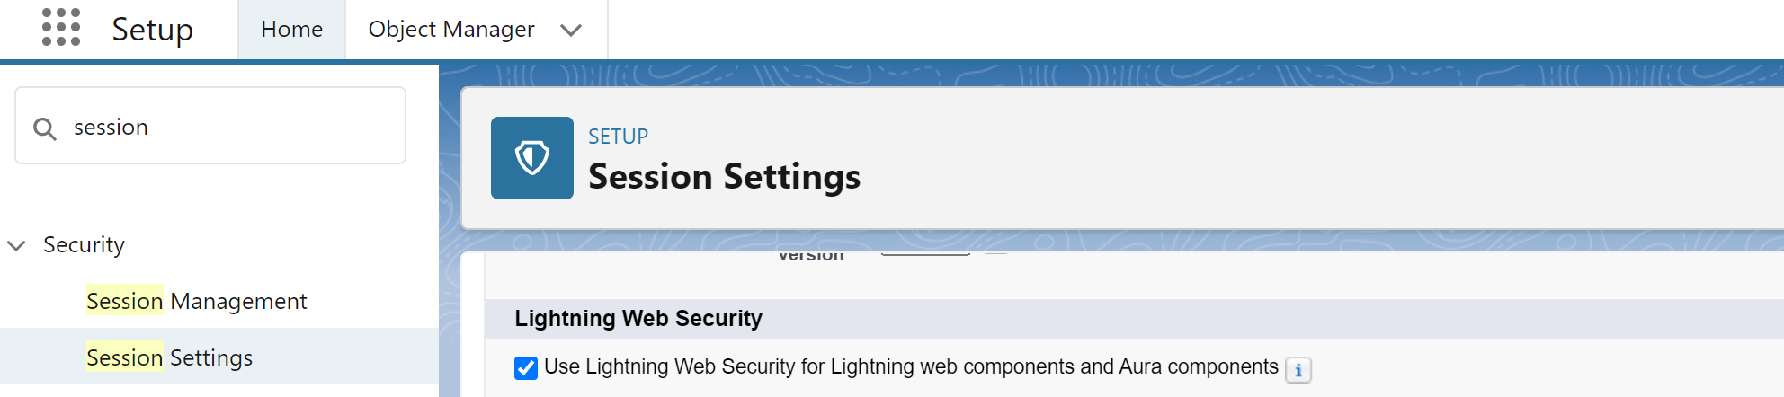The height and width of the screenshot is (397, 1784).
Task: Select the Security tree node label
Action: [84, 245]
